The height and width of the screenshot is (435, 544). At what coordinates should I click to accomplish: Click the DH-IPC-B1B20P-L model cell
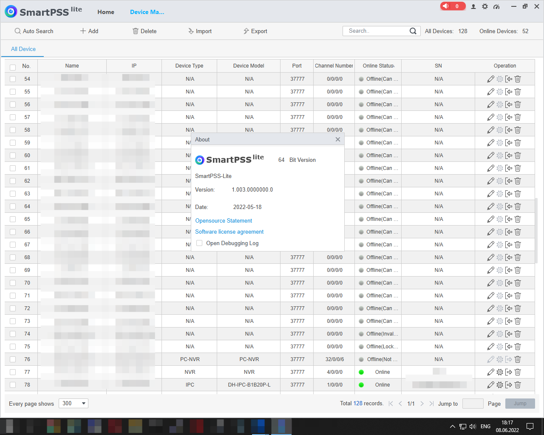point(249,385)
